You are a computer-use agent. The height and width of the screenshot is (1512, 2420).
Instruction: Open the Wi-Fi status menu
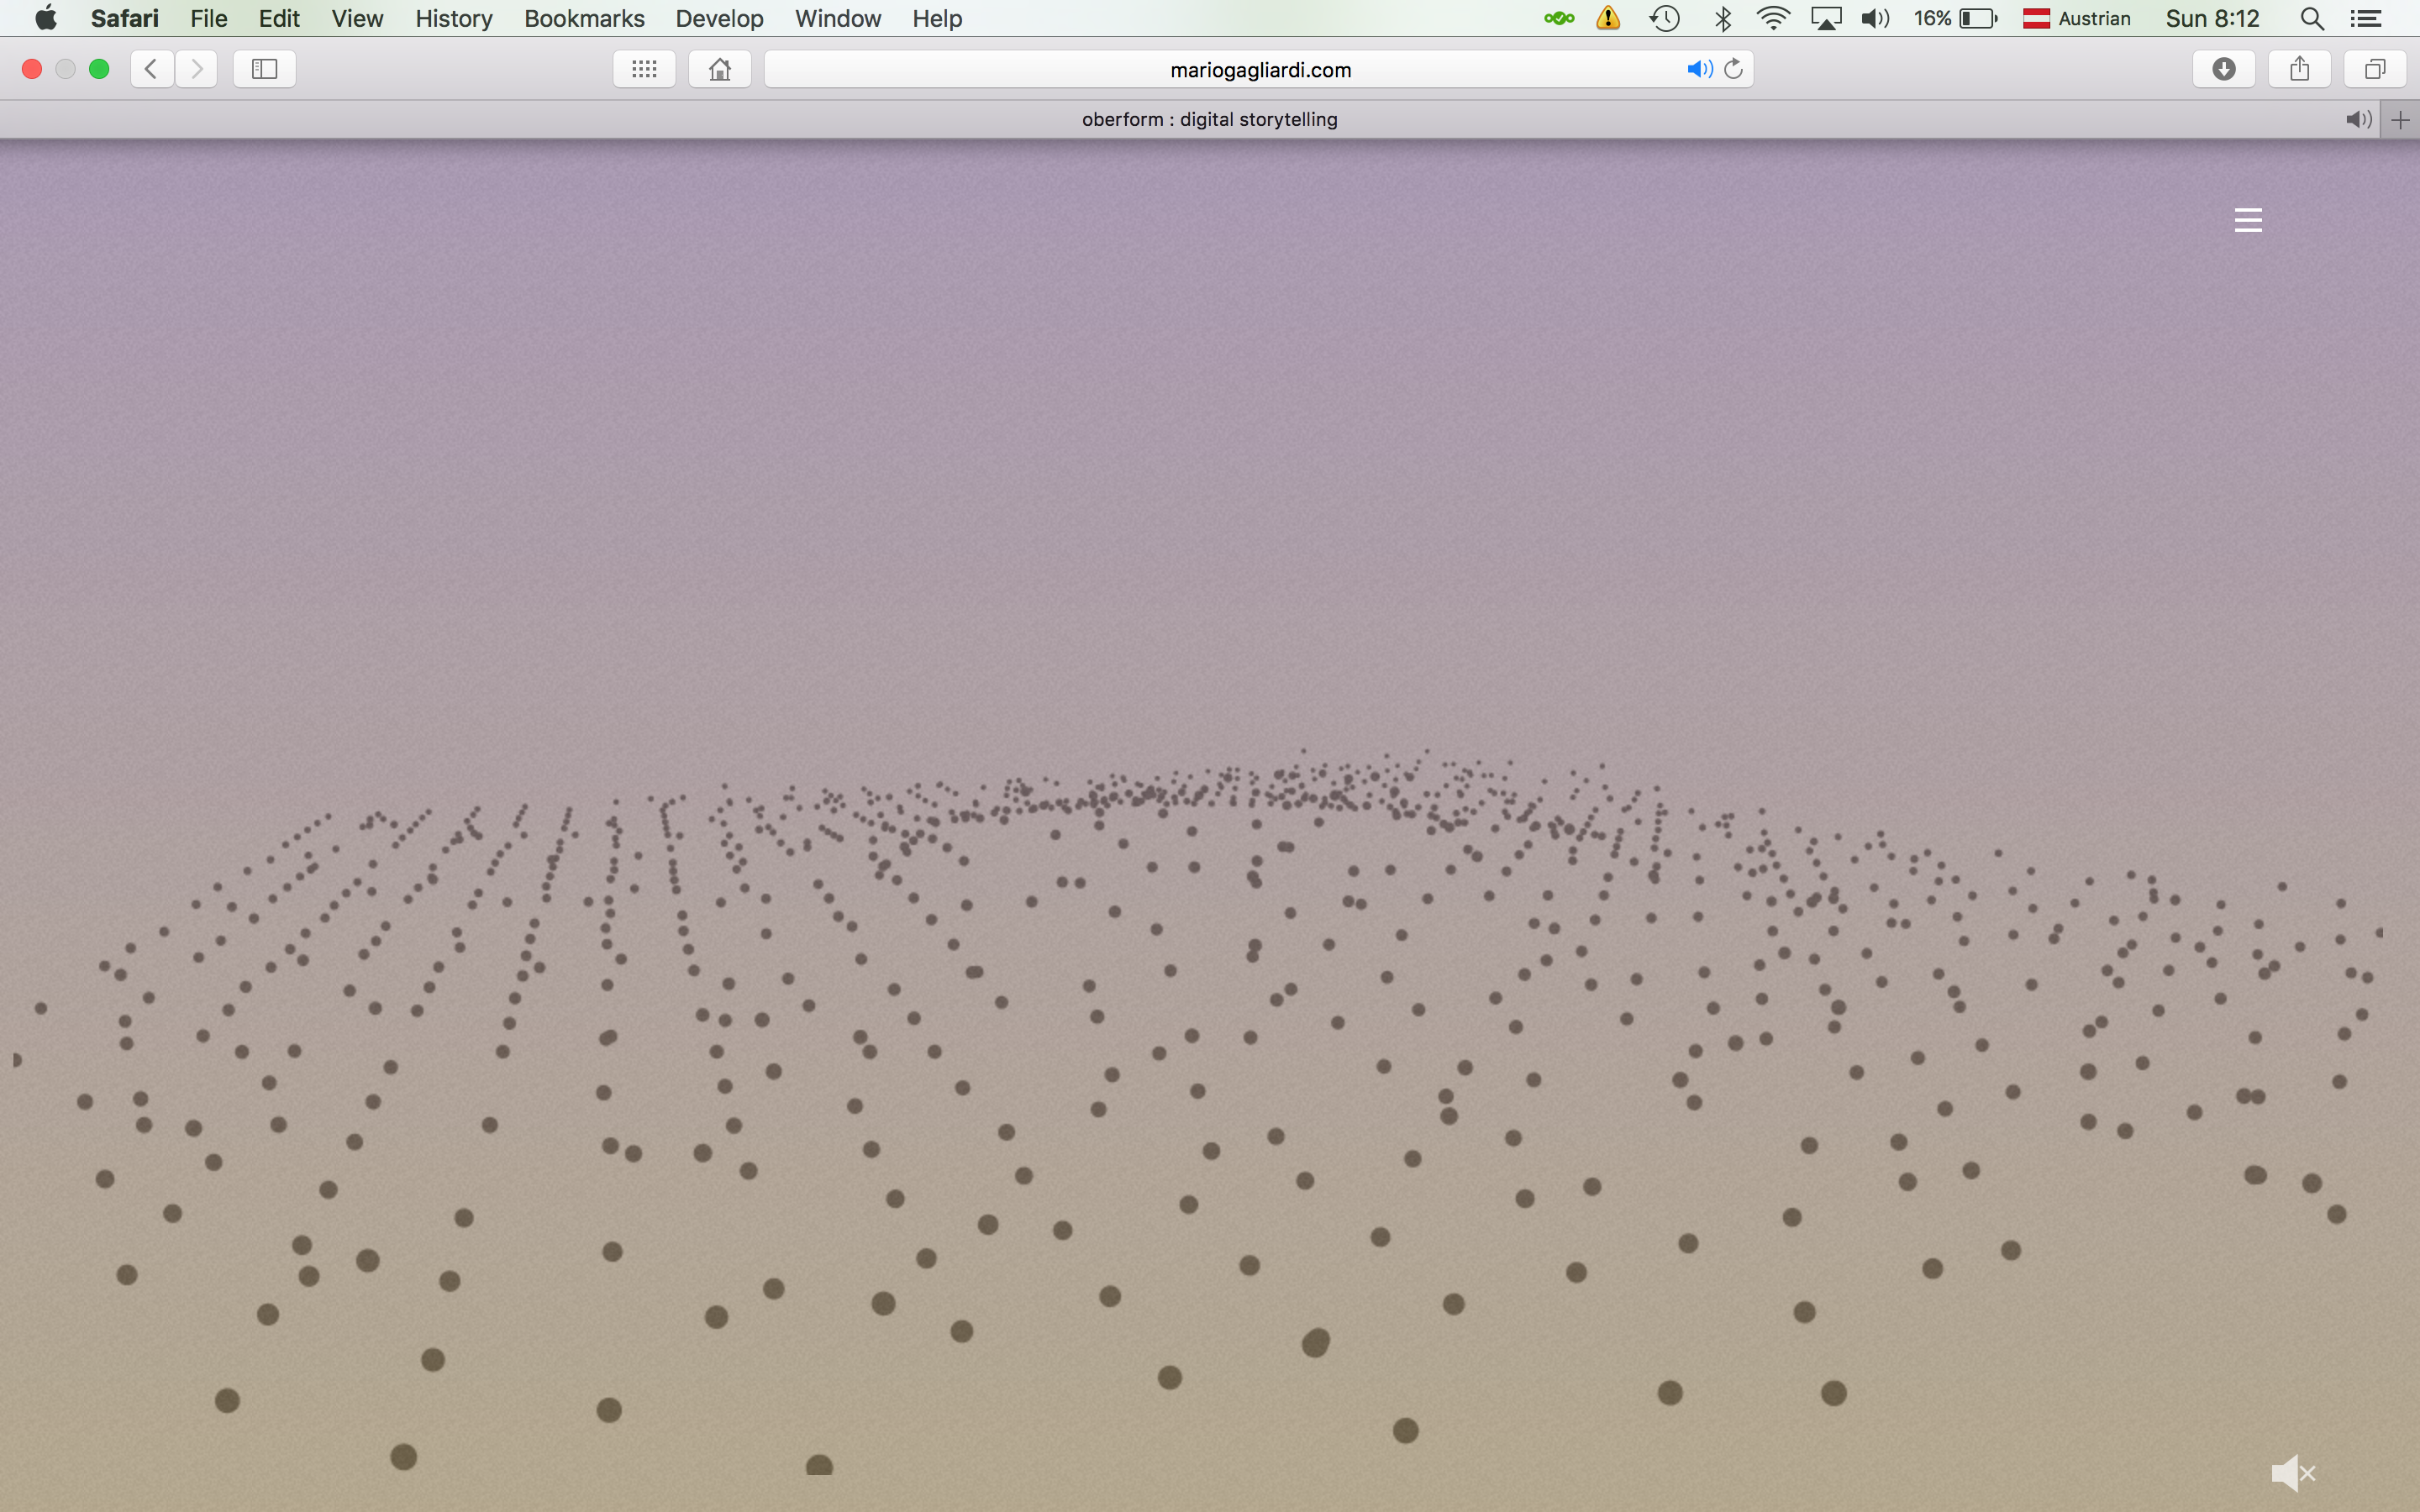point(1773,18)
